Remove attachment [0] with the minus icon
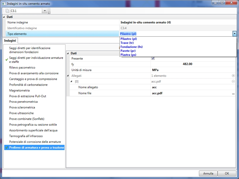Image resolution: width=239 pixels, height=179 pixels. coord(233,81)
